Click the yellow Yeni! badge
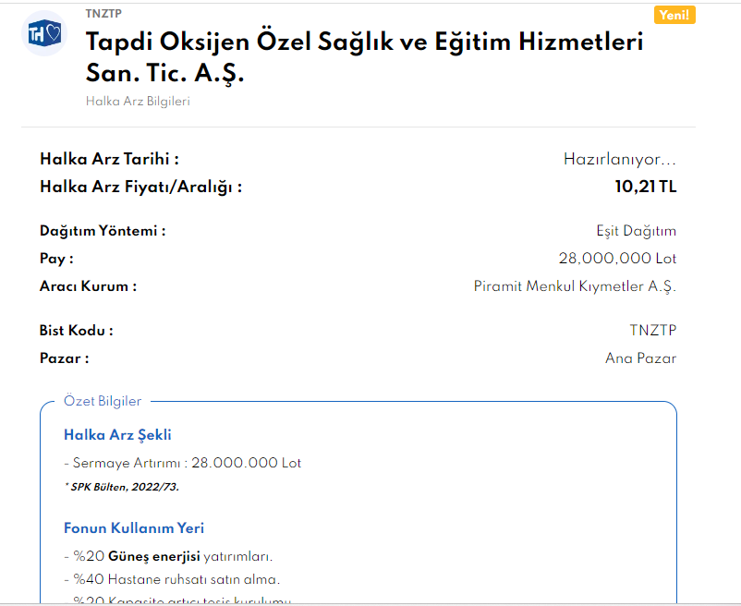The height and width of the screenshot is (606, 741). (x=674, y=15)
